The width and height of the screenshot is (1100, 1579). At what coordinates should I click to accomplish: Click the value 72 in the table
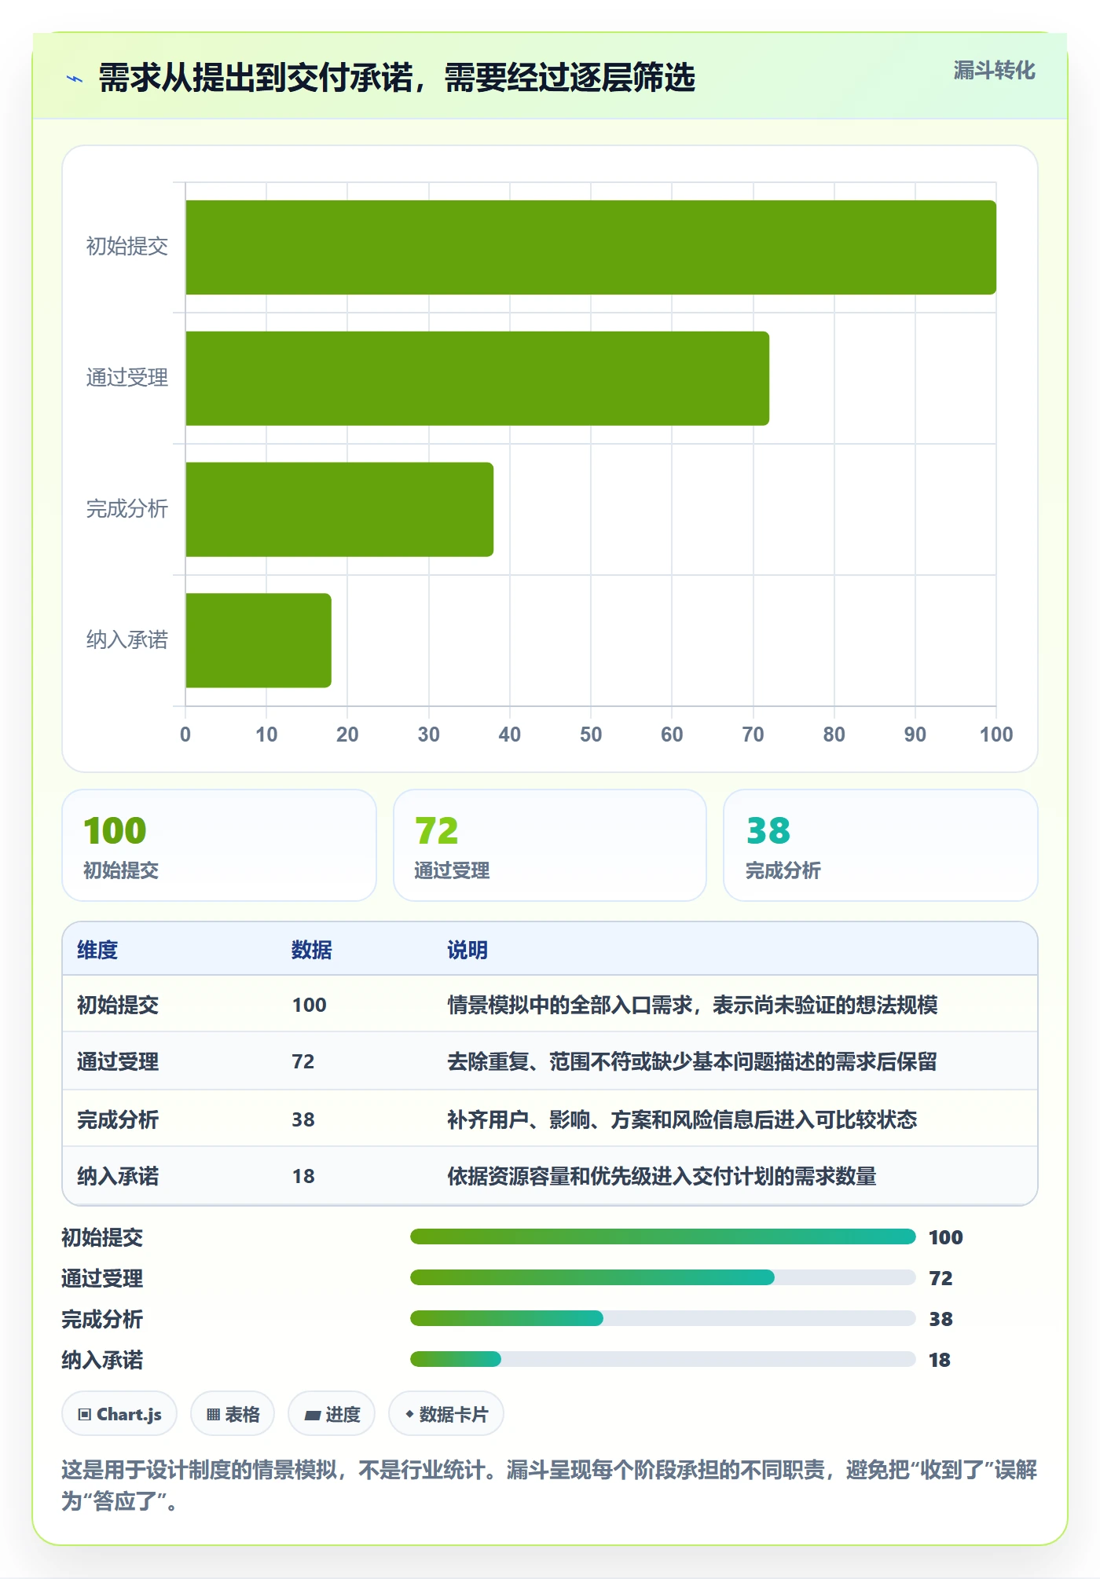point(303,1061)
